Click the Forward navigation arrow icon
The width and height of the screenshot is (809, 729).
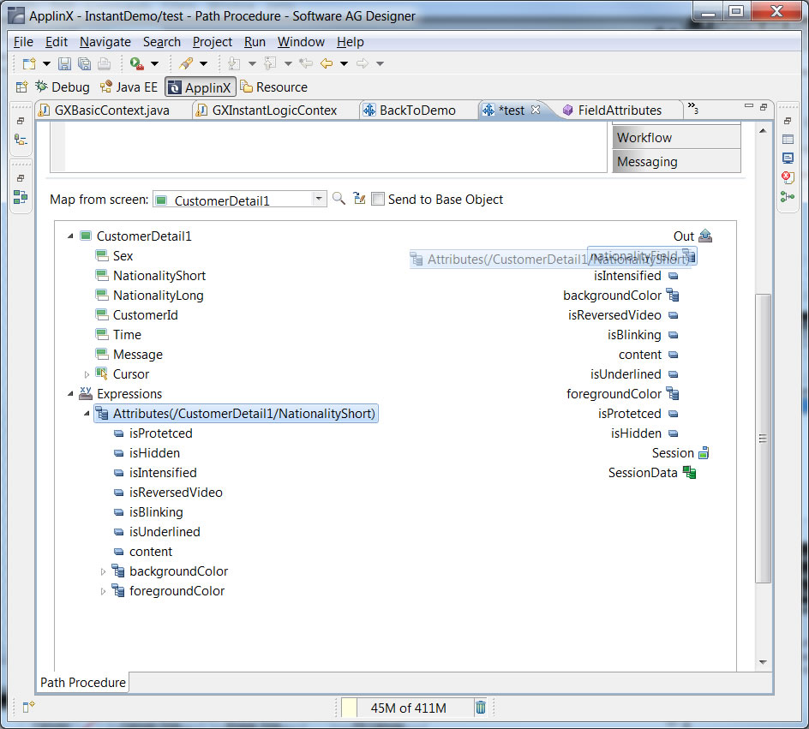pos(363,63)
